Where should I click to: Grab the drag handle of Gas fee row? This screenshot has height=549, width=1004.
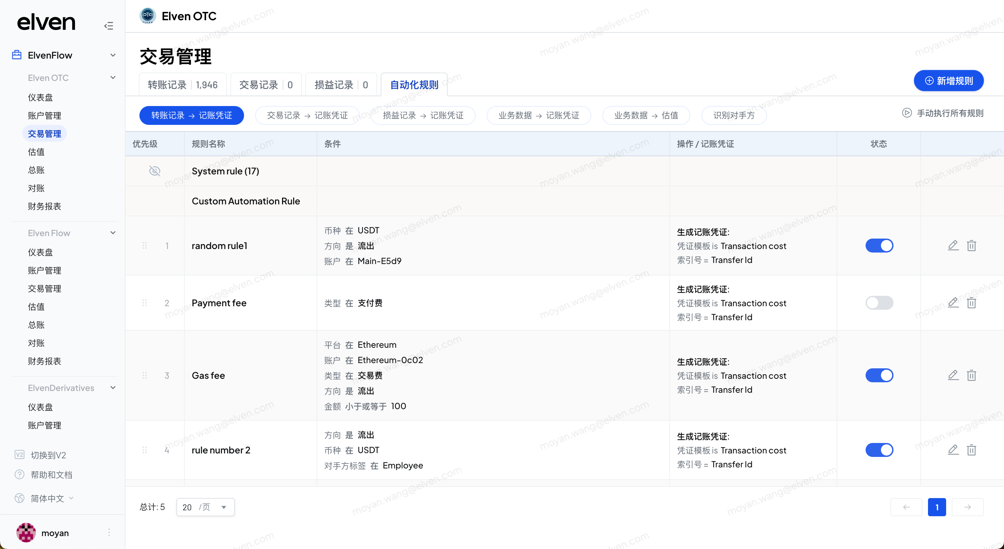[x=145, y=375]
